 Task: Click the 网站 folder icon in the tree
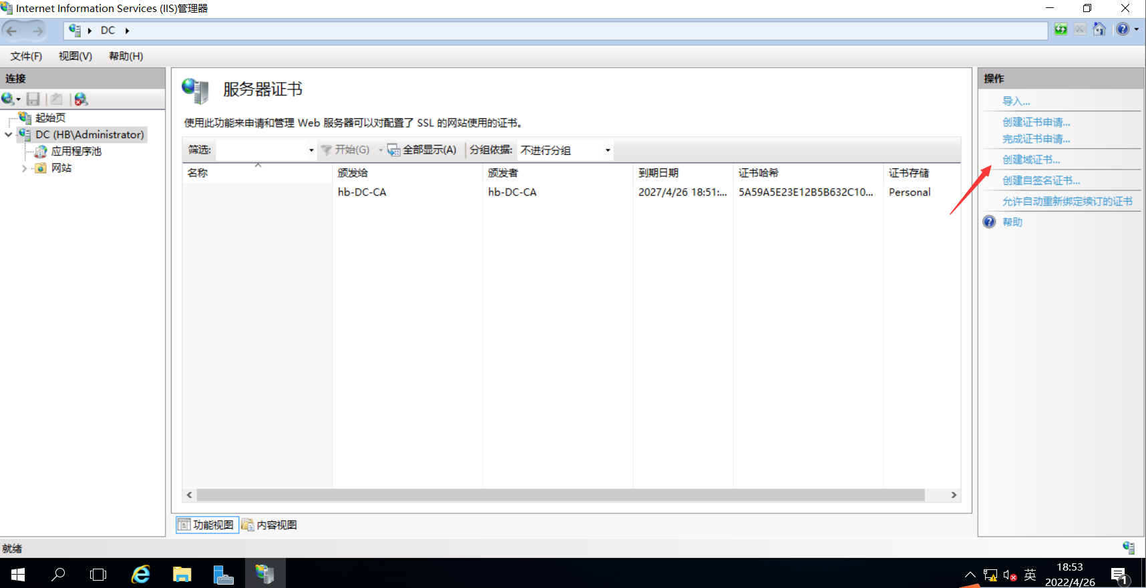click(x=41, y=168)
